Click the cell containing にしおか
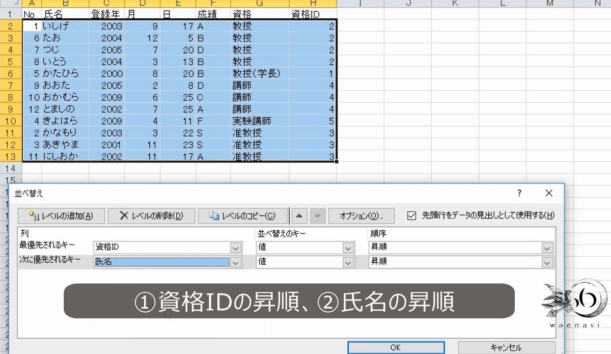611x354 pixels. click(x=65, y=156)
